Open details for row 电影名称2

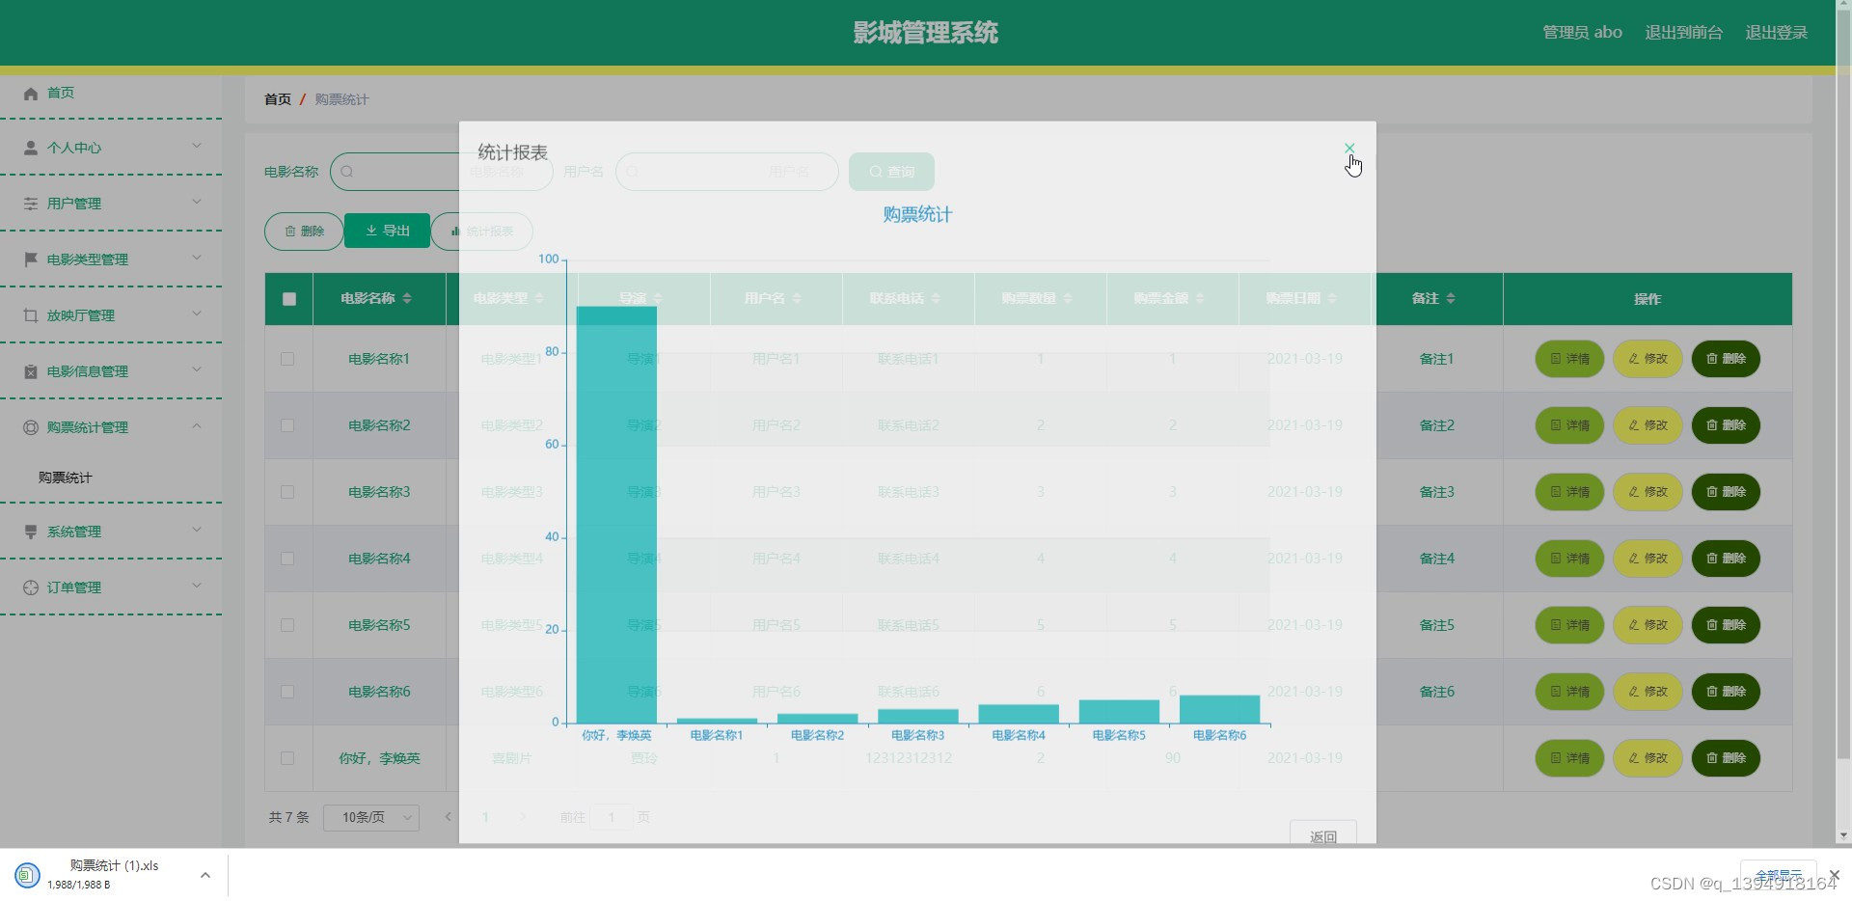[1569, 425]
